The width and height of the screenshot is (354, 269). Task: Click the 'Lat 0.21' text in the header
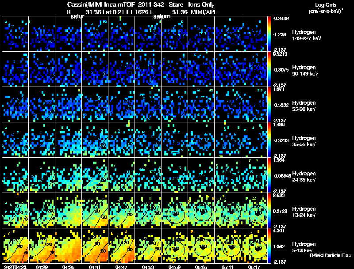point(114,12)
